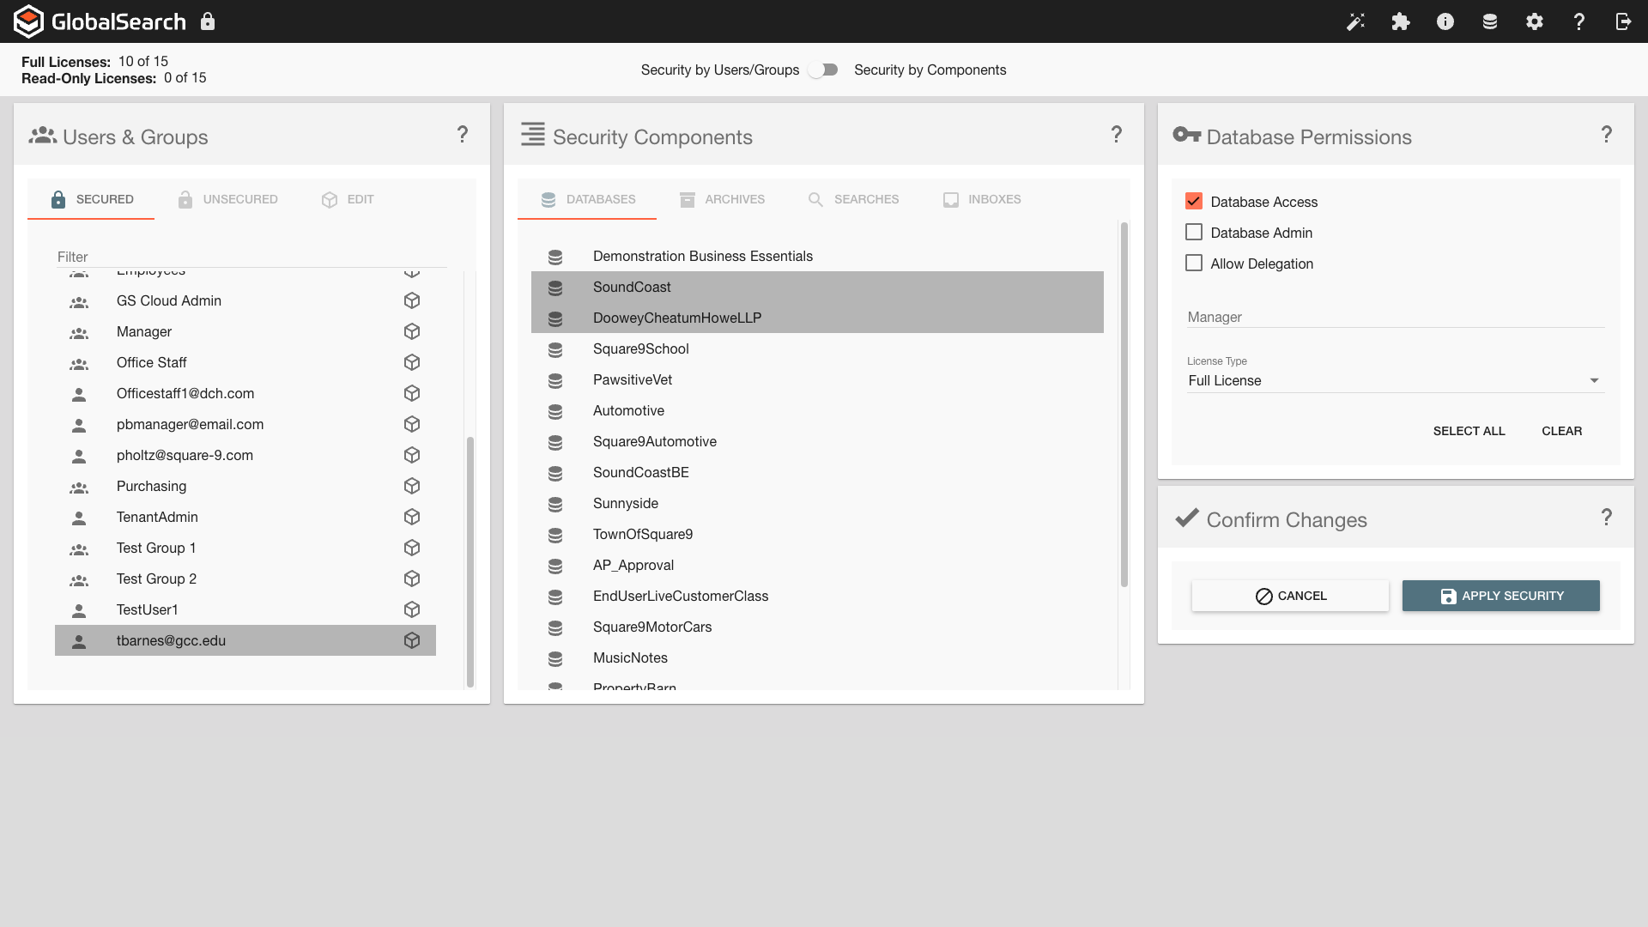Screen dimensions: 1648x927
Task: Open settings gear icon
Action: tap(1535, 21)
